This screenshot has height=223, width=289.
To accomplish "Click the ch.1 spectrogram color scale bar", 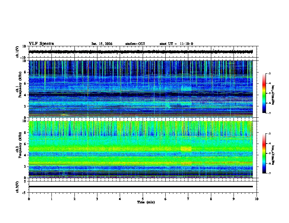I will click(264, 93).
